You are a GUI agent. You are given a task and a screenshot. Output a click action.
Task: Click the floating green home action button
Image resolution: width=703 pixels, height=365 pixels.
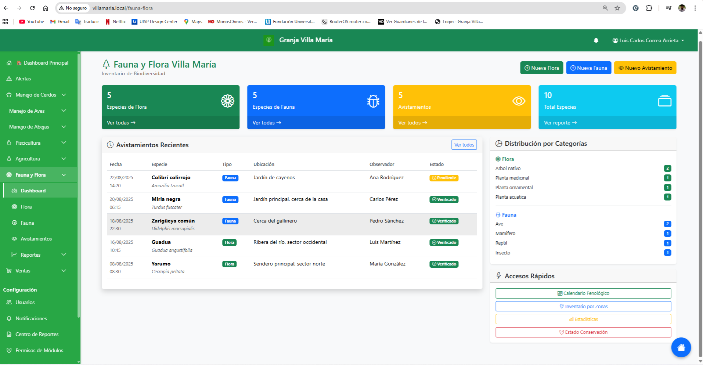pos(681,347)
